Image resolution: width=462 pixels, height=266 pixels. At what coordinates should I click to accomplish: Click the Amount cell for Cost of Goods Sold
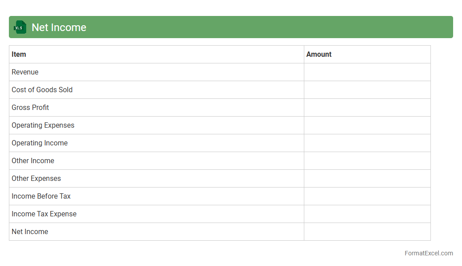(367, 90)
